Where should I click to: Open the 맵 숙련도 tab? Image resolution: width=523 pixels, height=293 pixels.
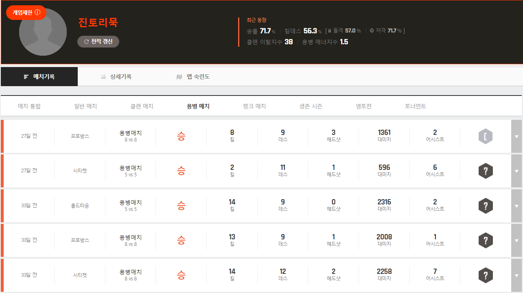(x=193, y=76)
